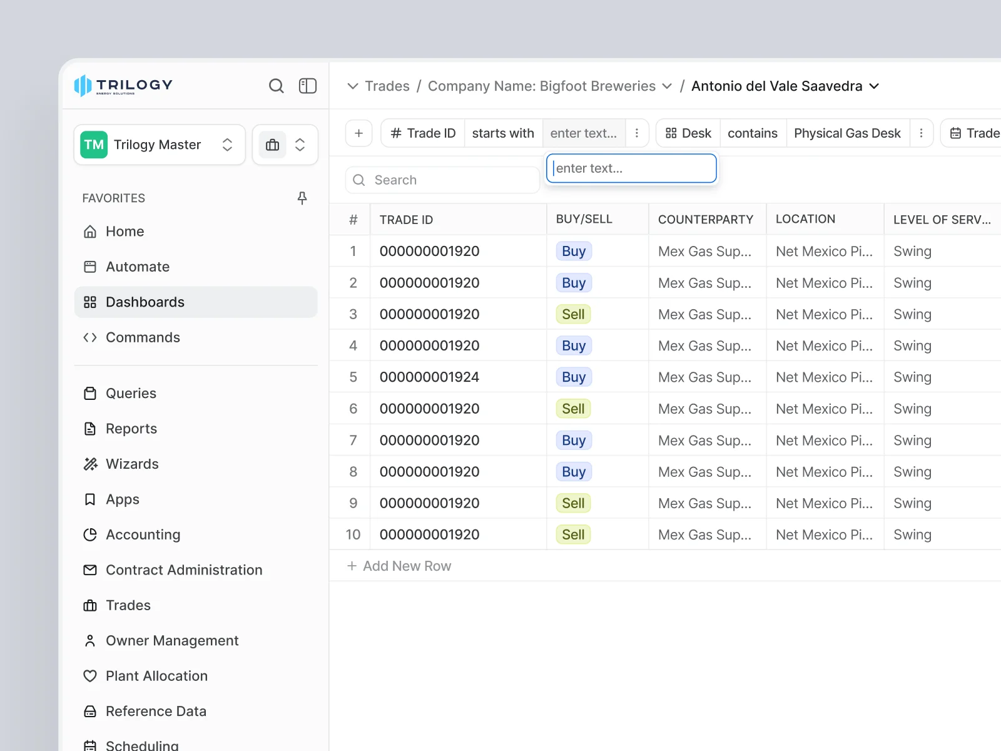This screenshot has height=751, width=1001.
Task: Click LEVEL OF SERV... column header
Action: [x=942, y=220]
